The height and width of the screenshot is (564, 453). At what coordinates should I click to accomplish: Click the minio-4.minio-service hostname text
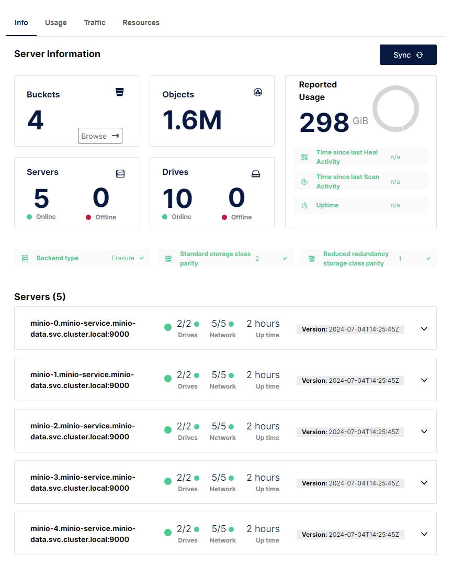click(83, 534)
